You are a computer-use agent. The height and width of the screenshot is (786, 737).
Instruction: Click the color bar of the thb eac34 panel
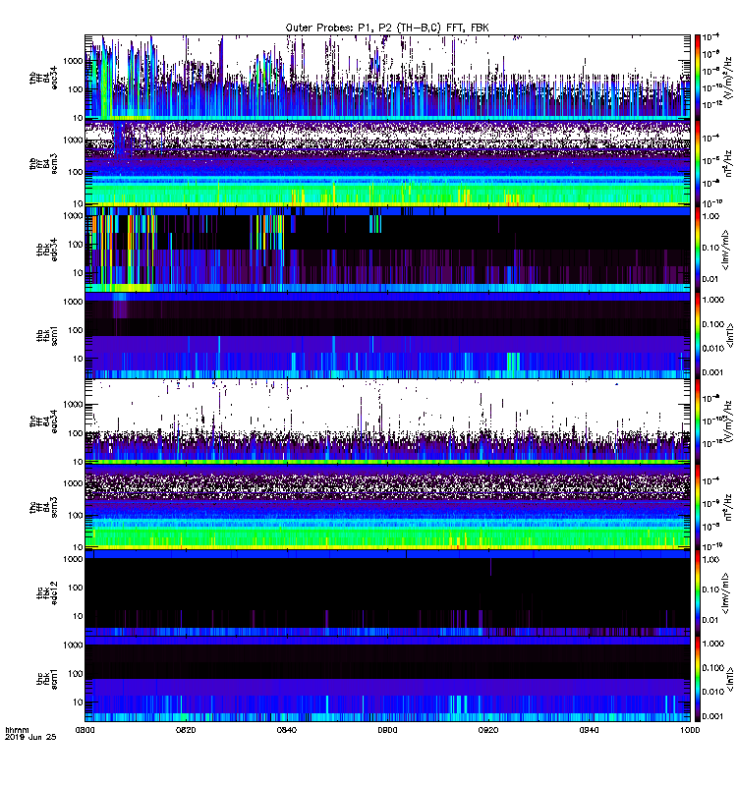(x=698, y=78)
